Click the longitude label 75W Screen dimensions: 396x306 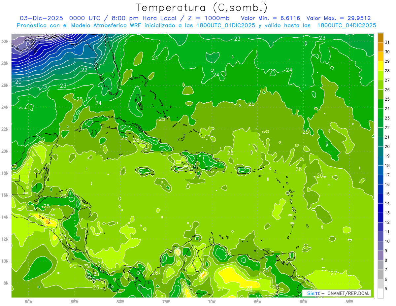coord(166,302)
